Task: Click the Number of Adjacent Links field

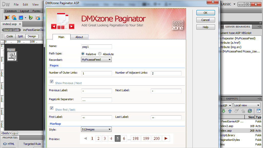Action: click(x=166, y=73)
